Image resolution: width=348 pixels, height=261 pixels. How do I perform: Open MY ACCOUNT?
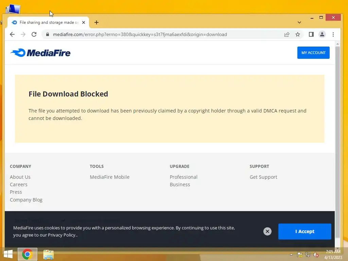tap(313, 53)
